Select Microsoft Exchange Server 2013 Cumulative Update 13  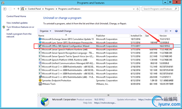click(68, 39)
